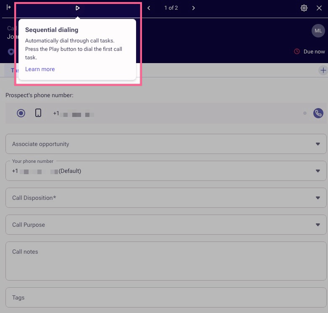Expand the Your phone number dropdown

166,171
